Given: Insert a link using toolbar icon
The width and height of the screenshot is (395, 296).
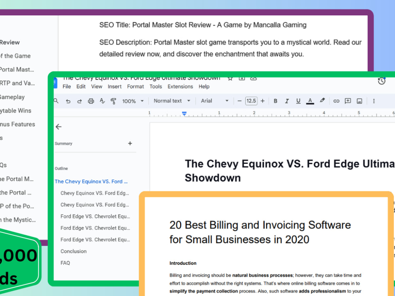Looking at the screenshot, I should click(x=336, y=101).
